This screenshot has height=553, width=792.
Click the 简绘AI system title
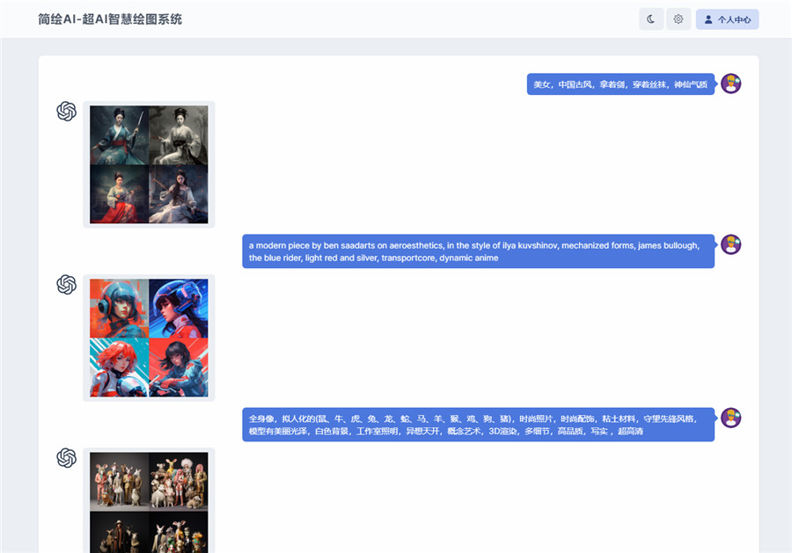[107, 18]
